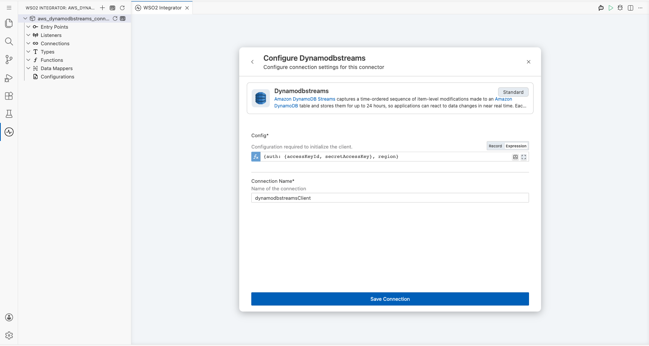
Task: Expand the Connections tree node
Action: pyautogui.click(x=28, y=43)
